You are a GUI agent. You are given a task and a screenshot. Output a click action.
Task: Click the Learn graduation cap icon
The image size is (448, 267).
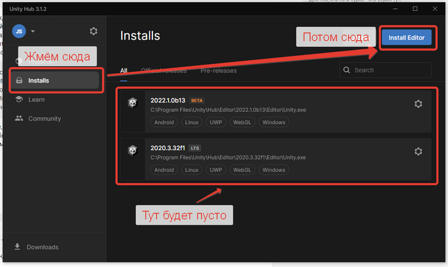pos(19,99)
